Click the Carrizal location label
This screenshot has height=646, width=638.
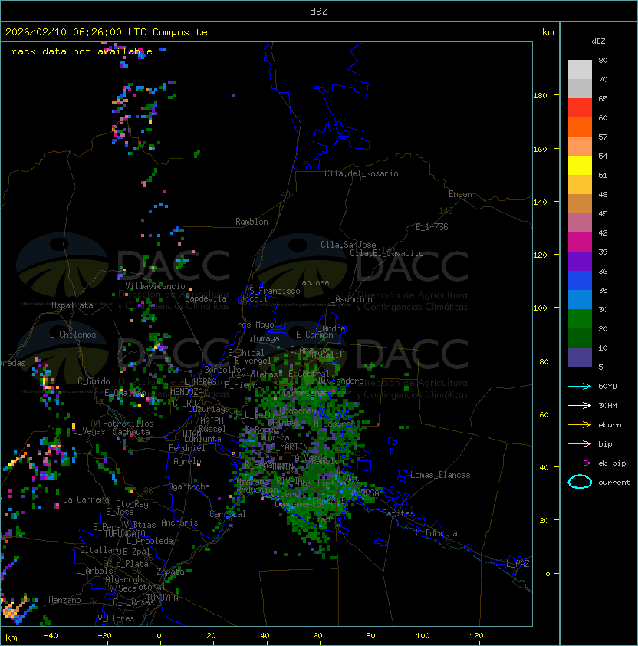(228, 514)
